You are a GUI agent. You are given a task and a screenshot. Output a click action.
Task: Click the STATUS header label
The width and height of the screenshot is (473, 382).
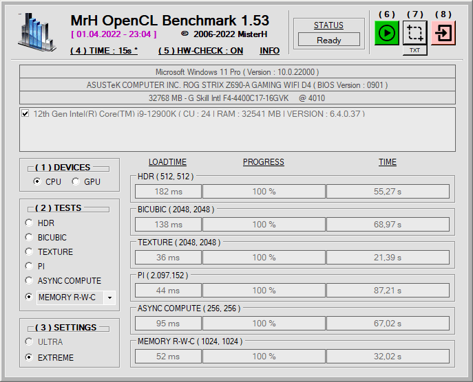(328, 25)
